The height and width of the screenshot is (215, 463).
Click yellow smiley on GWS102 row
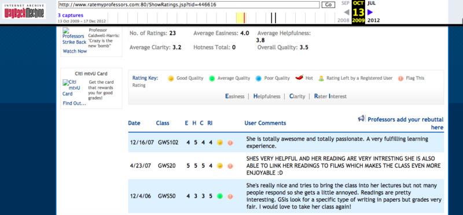click(x=220, y=143)
